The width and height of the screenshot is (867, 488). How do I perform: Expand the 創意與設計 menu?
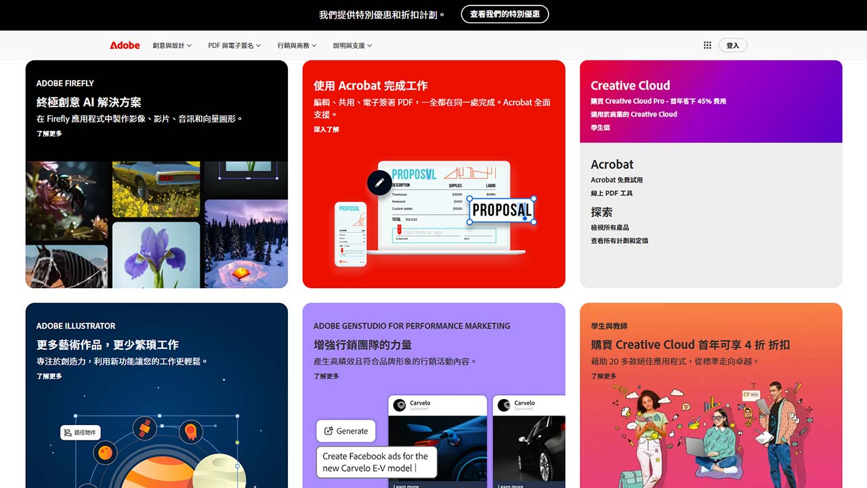coord(172,45)
